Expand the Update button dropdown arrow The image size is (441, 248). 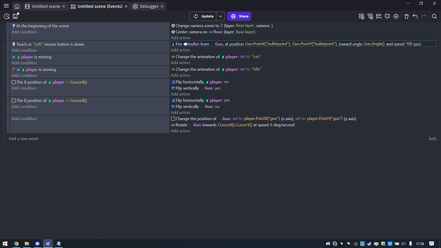pos(220,16)
